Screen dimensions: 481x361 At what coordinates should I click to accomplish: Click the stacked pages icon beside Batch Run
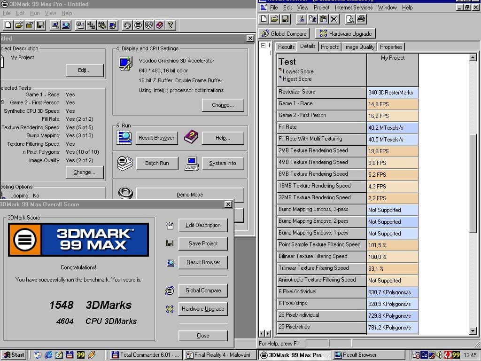124,163
